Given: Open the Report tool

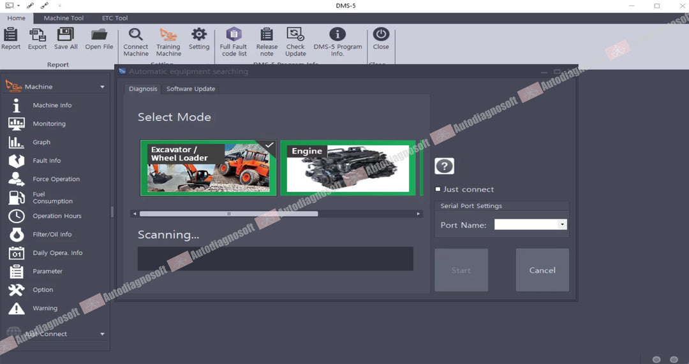Looking at the screenshot, I should click(11, 39).
